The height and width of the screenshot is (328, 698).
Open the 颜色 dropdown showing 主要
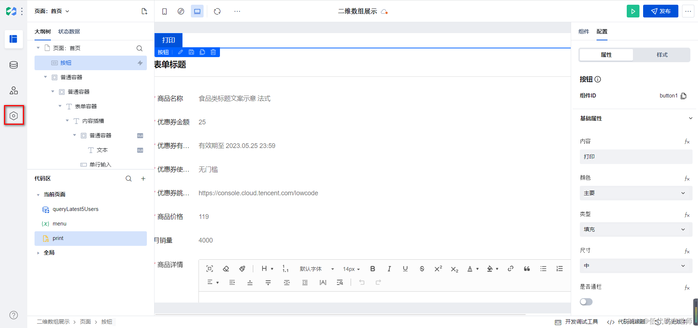point(636,193)
